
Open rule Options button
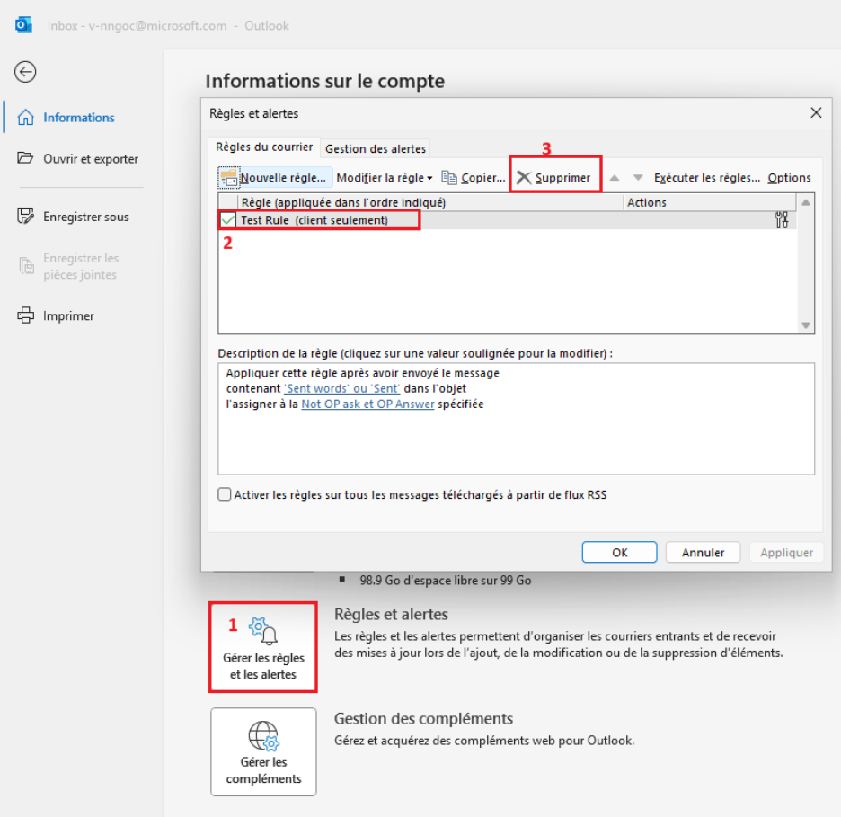point(789,178)
